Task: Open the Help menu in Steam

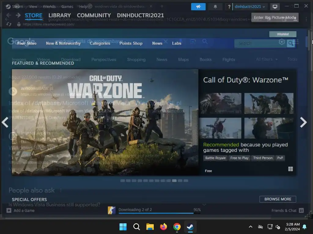Action: click(83, 7)
